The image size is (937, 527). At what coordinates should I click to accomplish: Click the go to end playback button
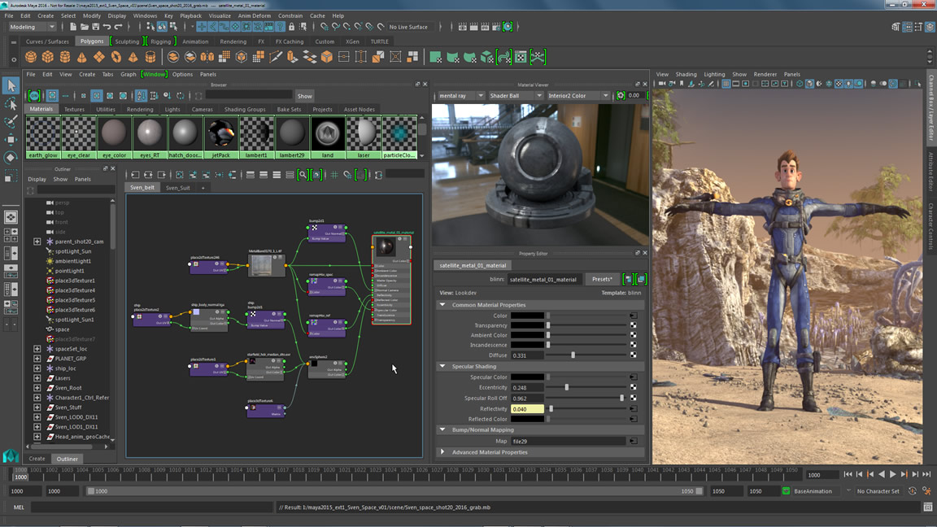pyautogui.click(x=927, y=474)
